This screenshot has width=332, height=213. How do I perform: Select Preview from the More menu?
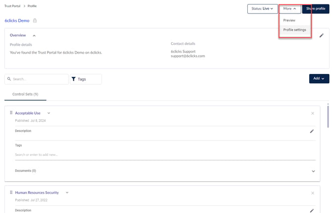pos(289,20)
